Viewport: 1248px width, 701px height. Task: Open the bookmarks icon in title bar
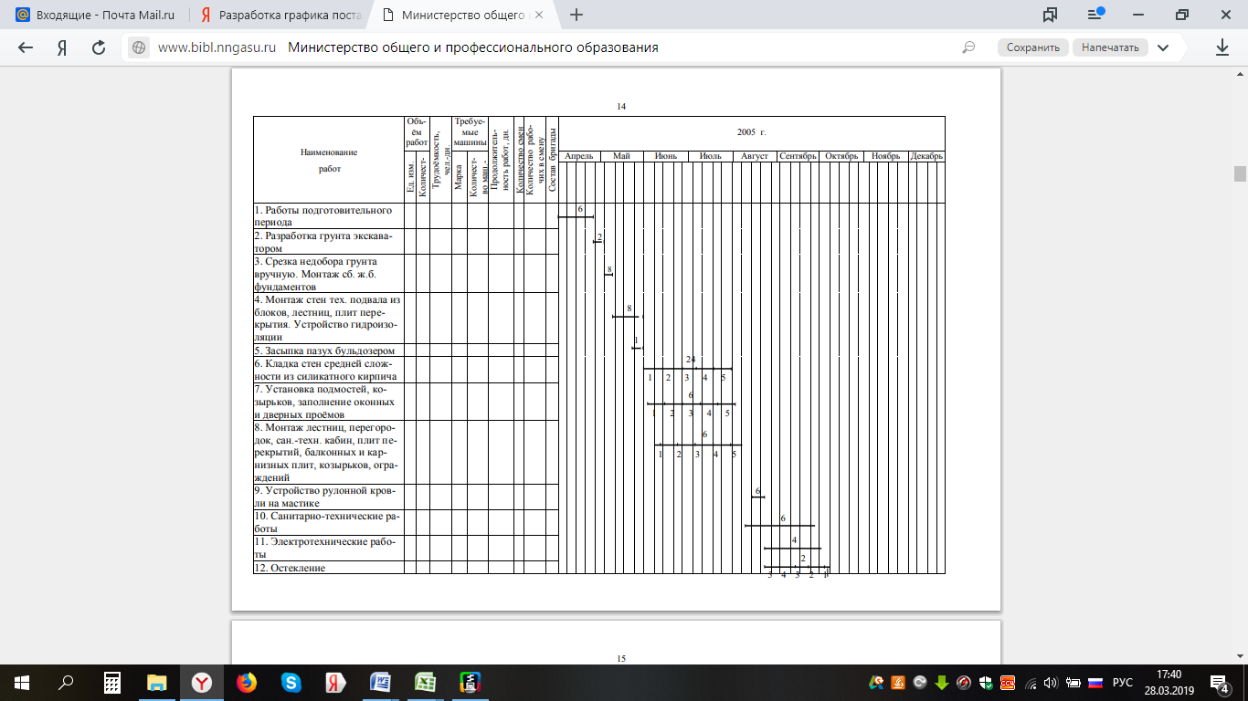(1050, 15)
